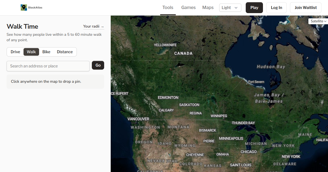Drop a pin on Wyoming label

point(185,146)
